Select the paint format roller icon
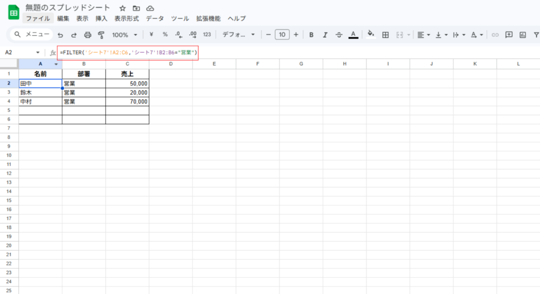The image size is (540, 294). [x=101, y=35]
